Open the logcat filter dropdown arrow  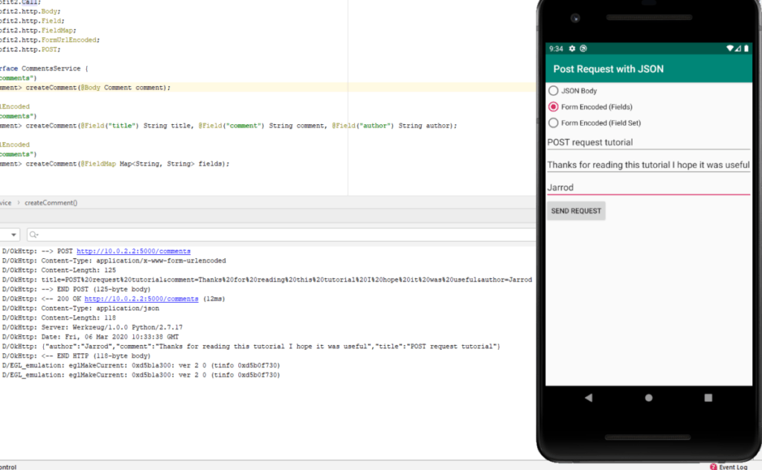tap(14, 235)
